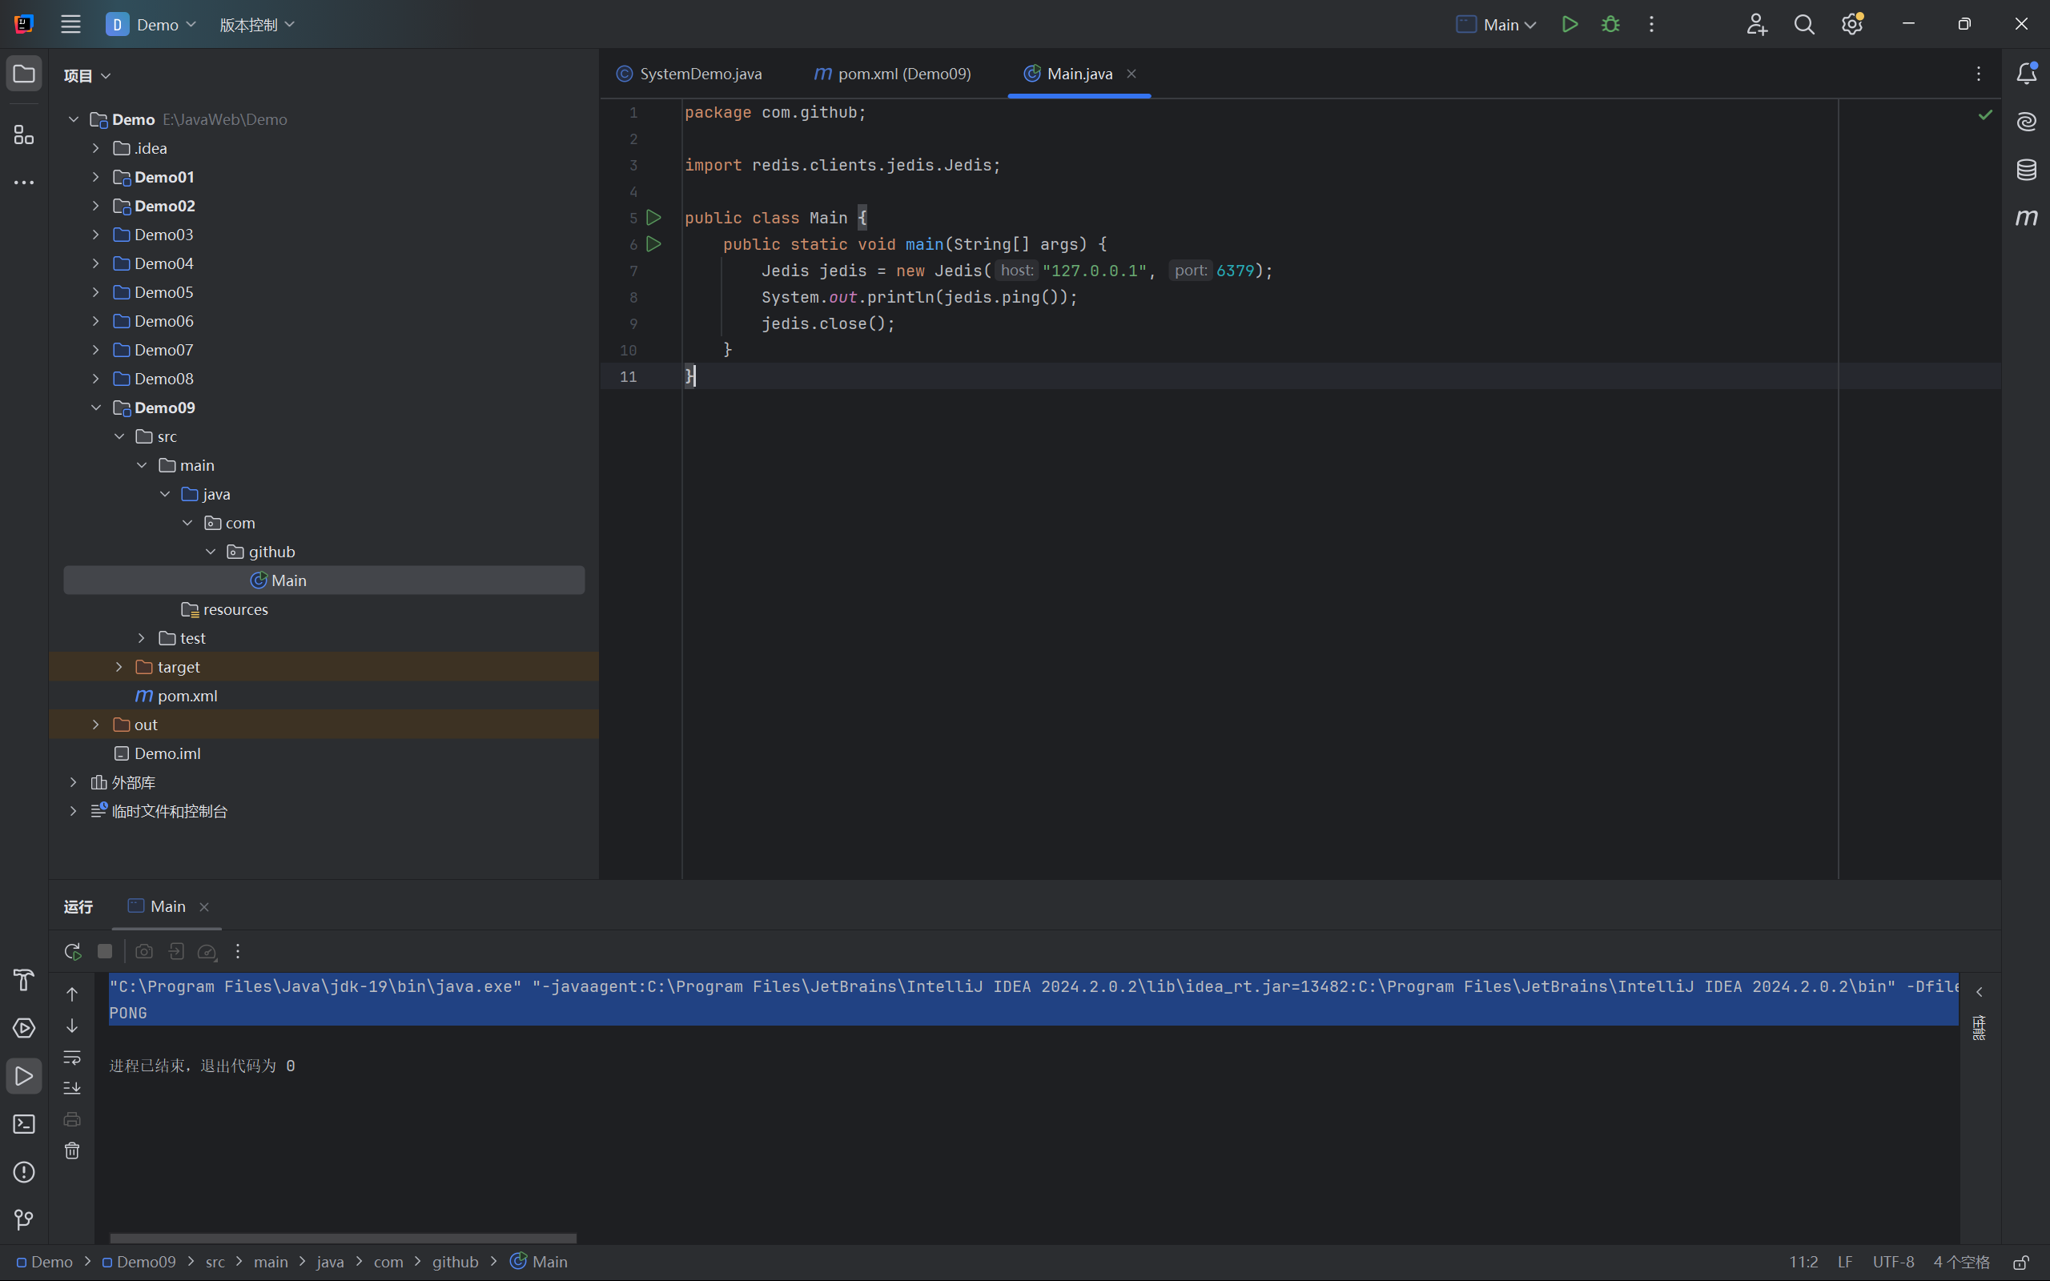This screenshot has width=2050, height=1281.
Task: Open the 版本控制 menu
Action: point(257,25)
